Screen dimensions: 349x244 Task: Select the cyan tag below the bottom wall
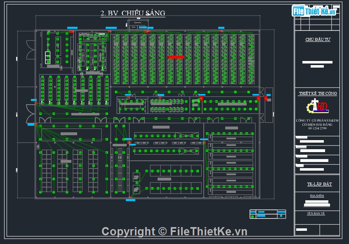[x=130, y=200]
